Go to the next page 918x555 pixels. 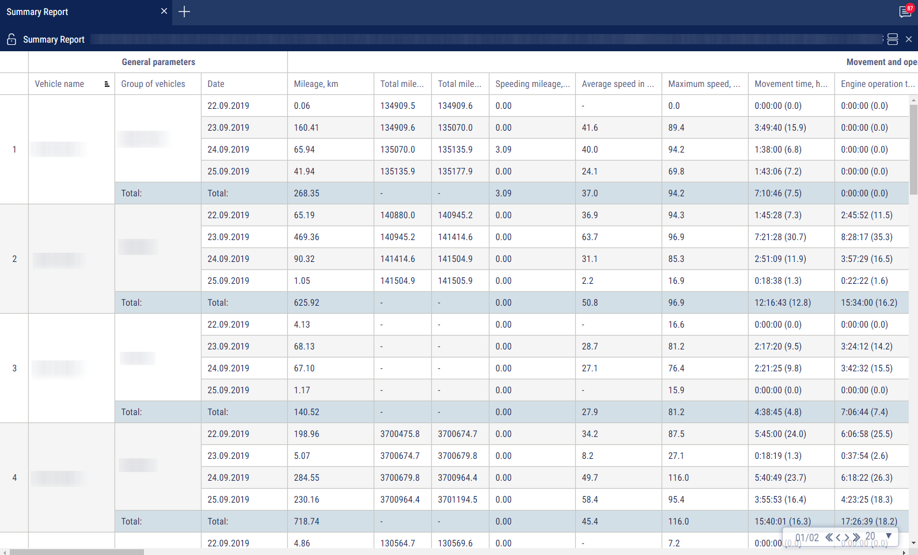click(847, 537)
